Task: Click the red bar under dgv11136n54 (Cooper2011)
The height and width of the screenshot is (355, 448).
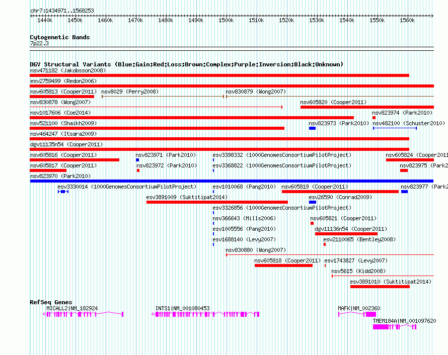Action: [346, 234]
